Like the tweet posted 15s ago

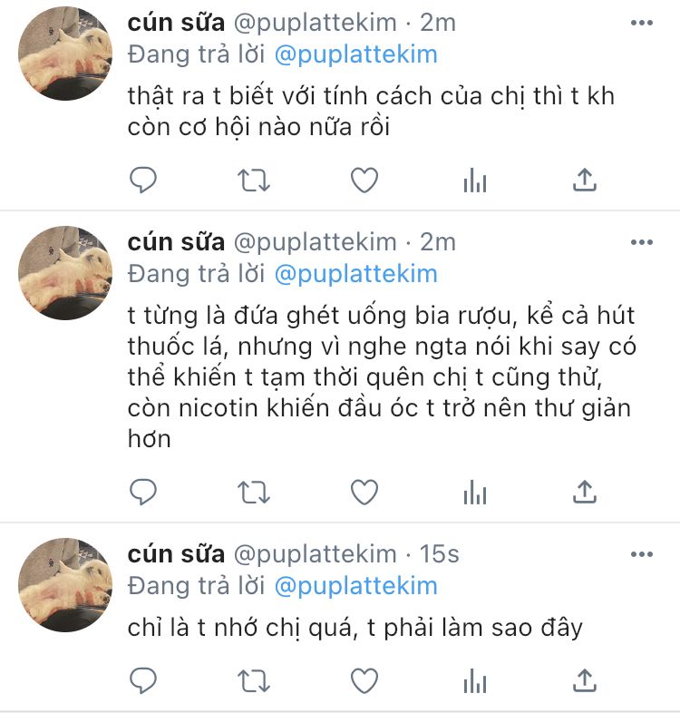coord(364,680)
